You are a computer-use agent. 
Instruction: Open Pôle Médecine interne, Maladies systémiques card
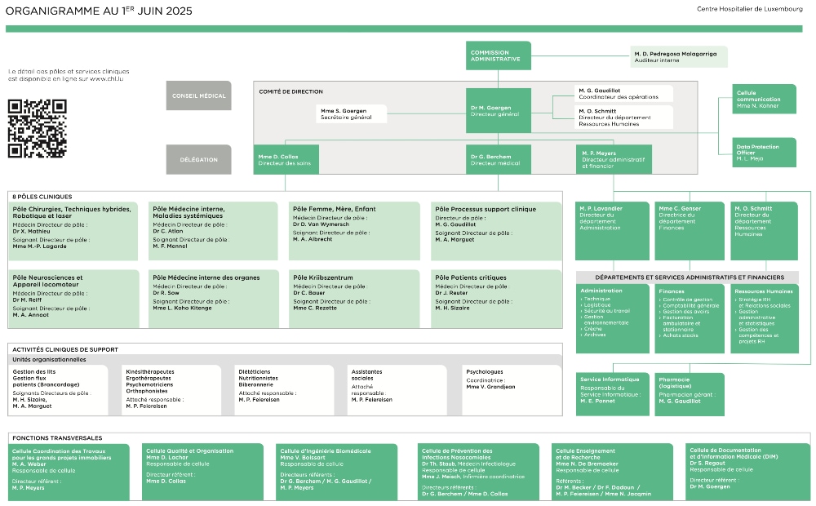(x=213, y=231)
